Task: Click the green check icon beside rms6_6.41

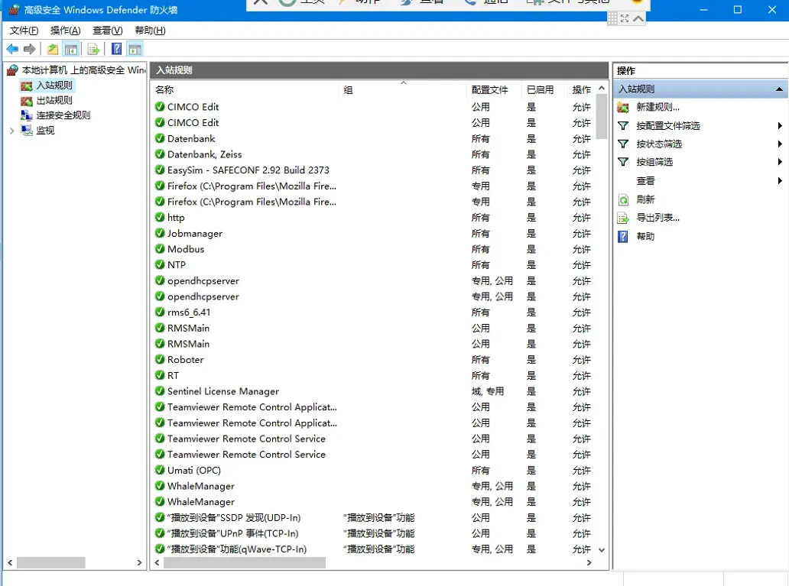Action: (x=160, y=312)
